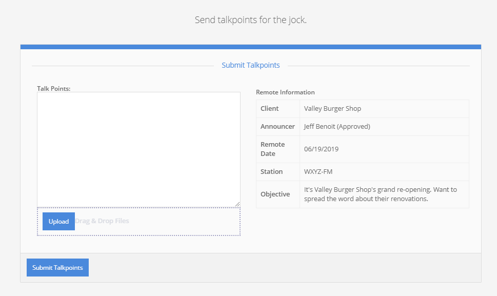This screenshot has width=497, height=296.
Task: Select the Objective row label
Action: [x=275, y=194]
